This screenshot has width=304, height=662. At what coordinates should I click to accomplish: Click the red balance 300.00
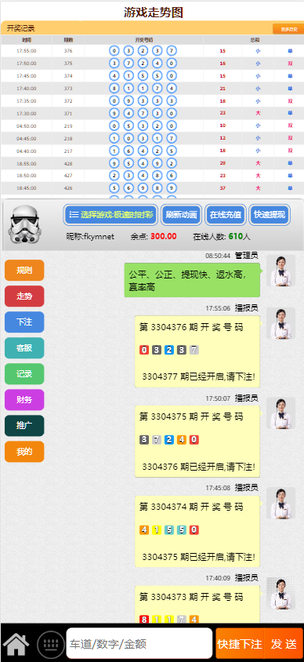point(164,236)
